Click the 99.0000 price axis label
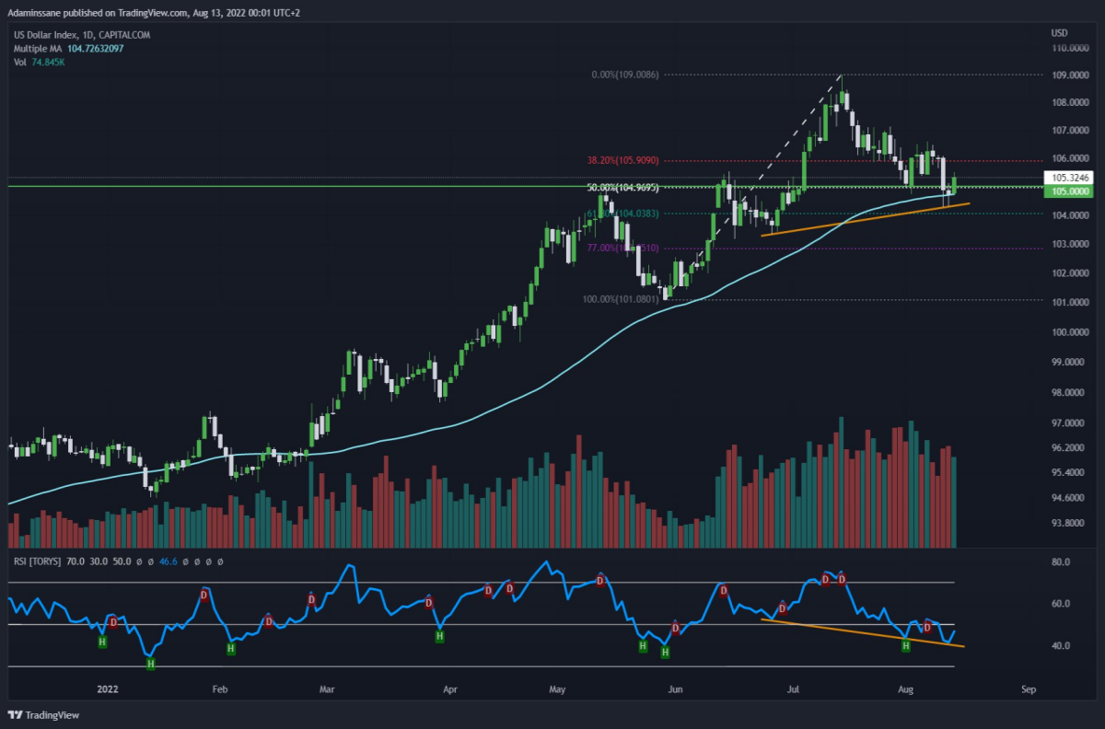The width and height of the screenshot is (1105, 729). pyautogui.click(x=1068, y=362)
